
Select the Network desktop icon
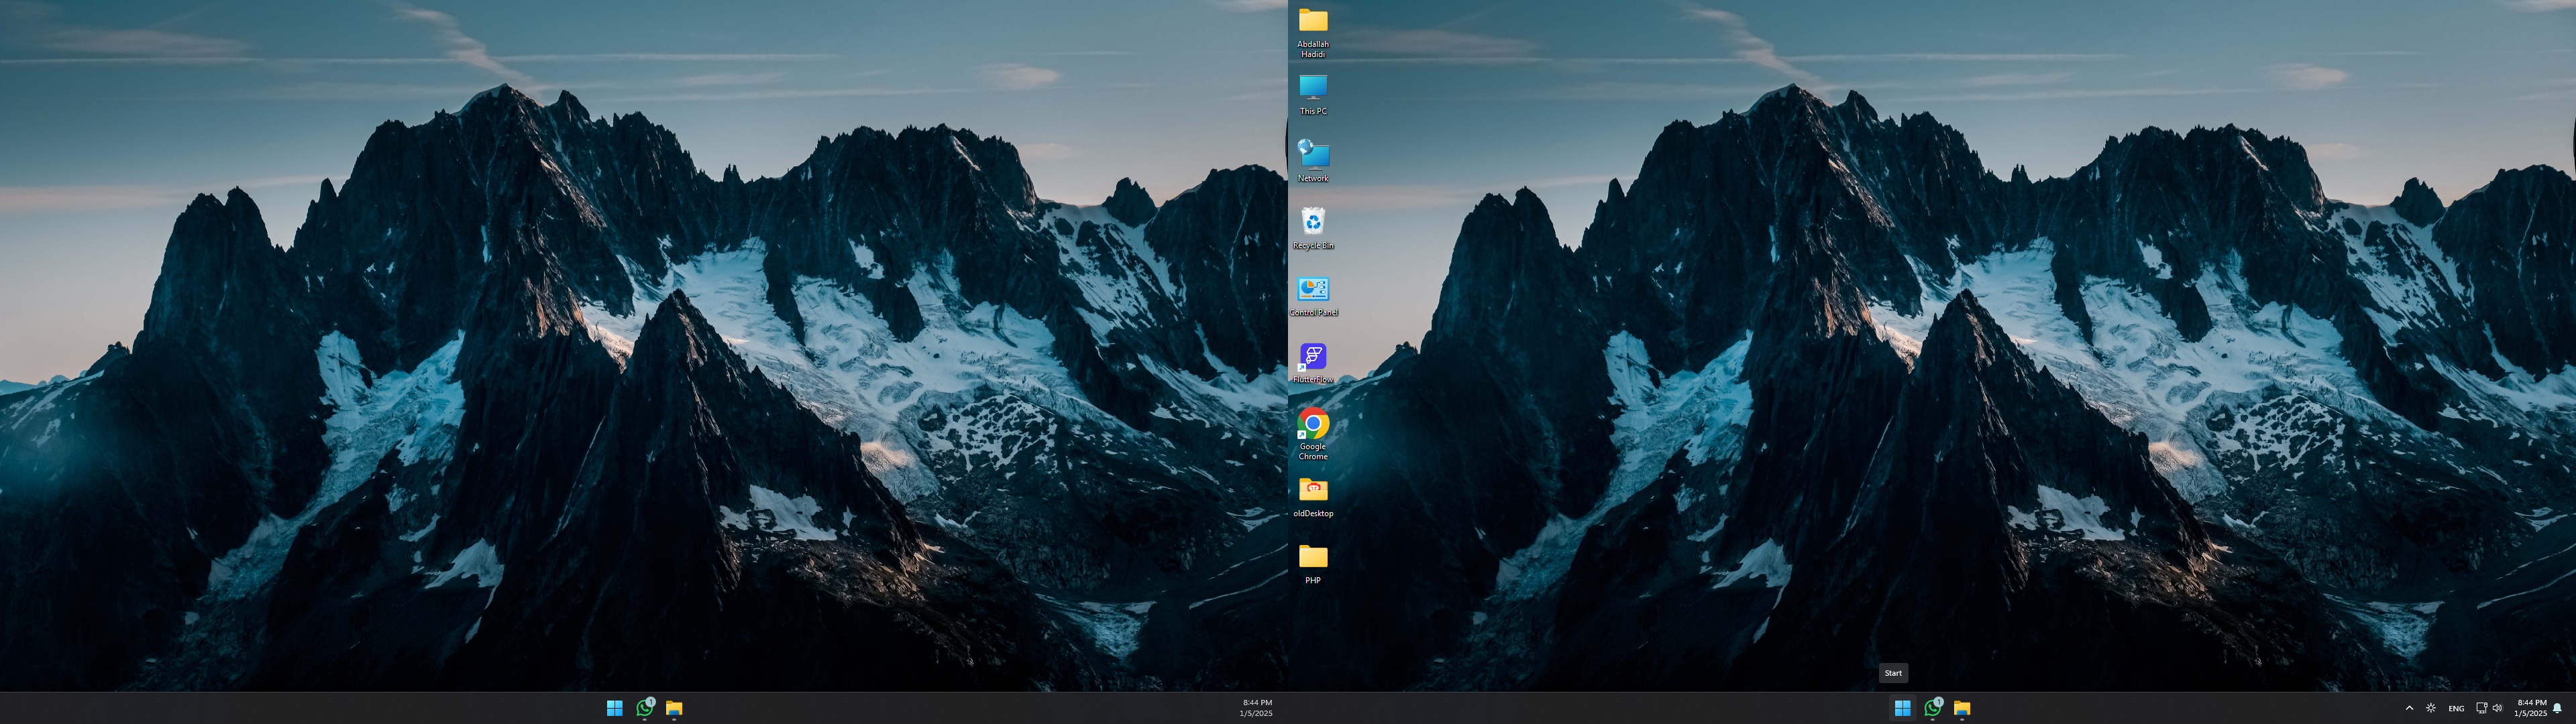[1313, 161]
